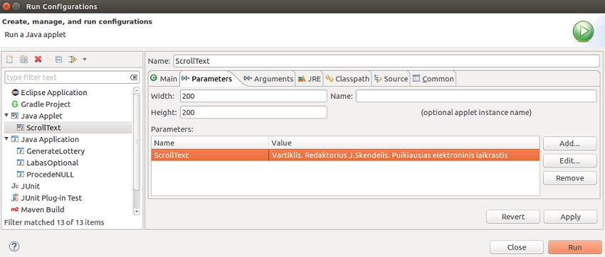Click the JUnit Plug-in Test icon
The image size is (605, 257).
click(x=15, y=198)
